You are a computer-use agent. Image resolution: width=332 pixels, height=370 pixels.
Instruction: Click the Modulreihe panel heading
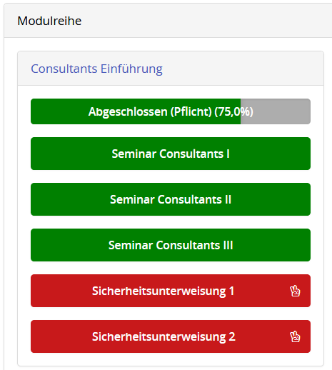click(49, 21)
